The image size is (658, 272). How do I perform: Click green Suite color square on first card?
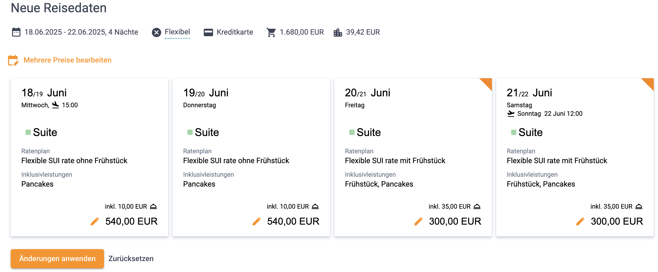click(x=28, y=132)
